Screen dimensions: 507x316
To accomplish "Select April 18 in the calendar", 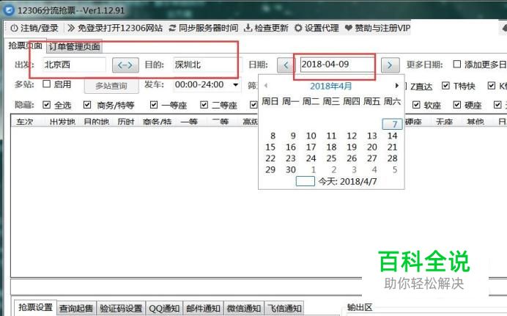I will coord(331,147).
